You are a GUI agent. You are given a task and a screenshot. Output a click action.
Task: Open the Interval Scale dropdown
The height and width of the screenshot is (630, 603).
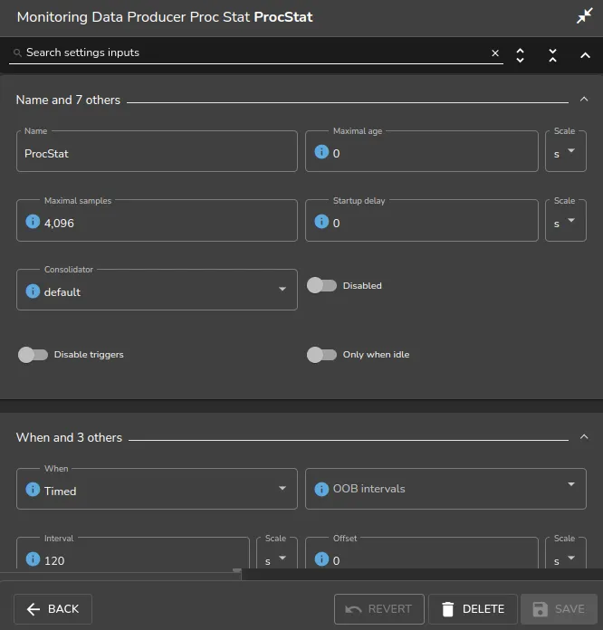[x=277, y=554]
